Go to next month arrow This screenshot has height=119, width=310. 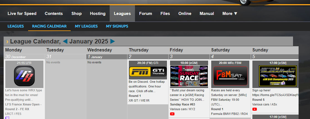click(113, 41)
